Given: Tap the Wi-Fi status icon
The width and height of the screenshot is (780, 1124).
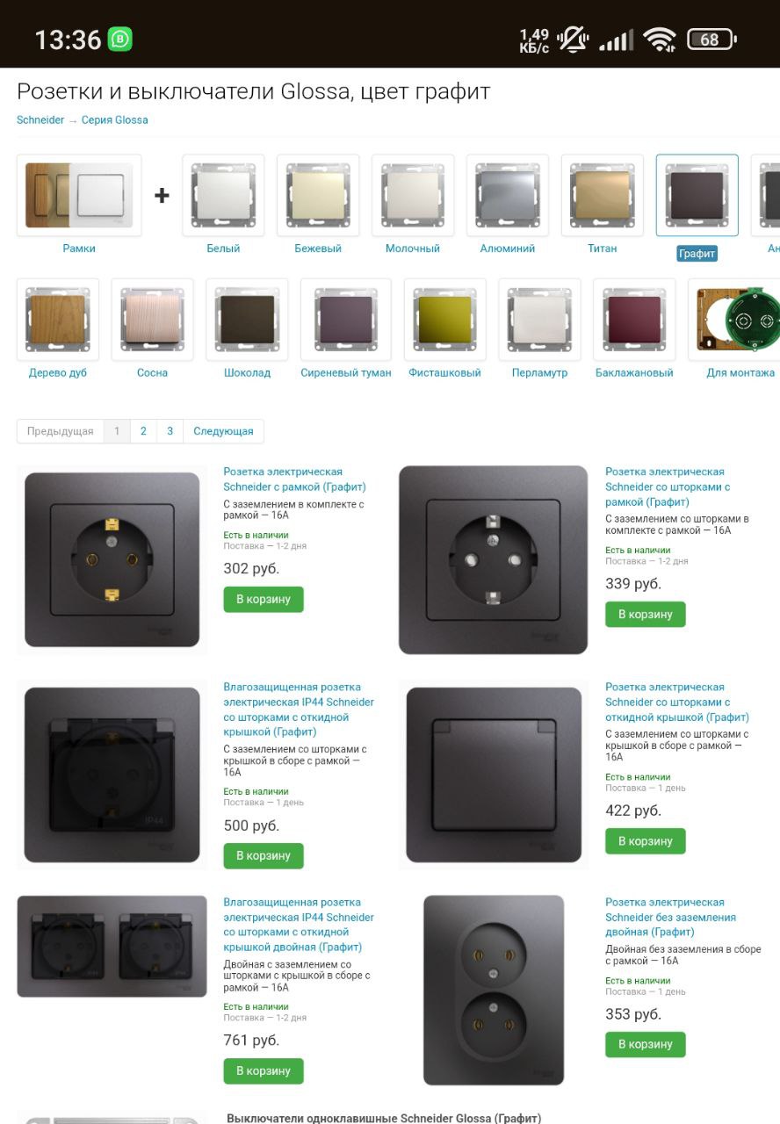Looking at the screenshot, I should pos(659,40).
